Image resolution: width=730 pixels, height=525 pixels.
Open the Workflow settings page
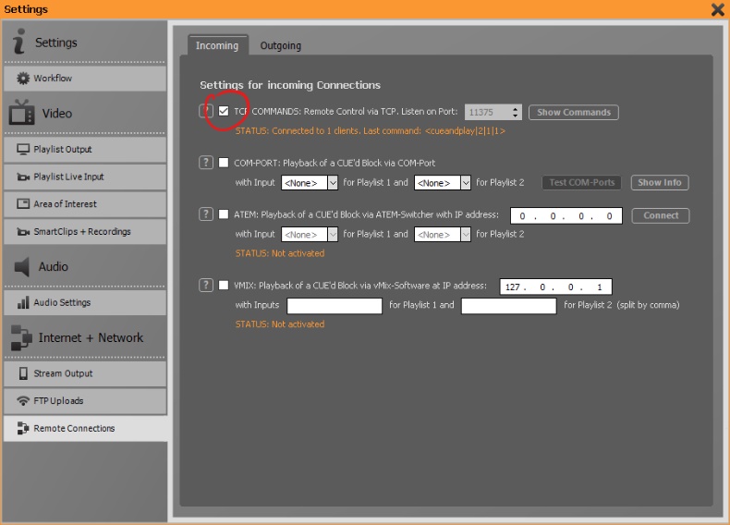click(x=85, y=79)
